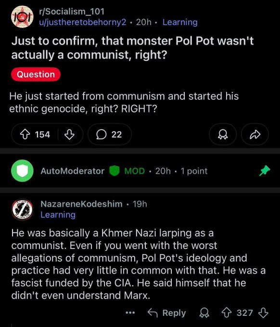Open the comment's three-dot options menu

point(130,313)
